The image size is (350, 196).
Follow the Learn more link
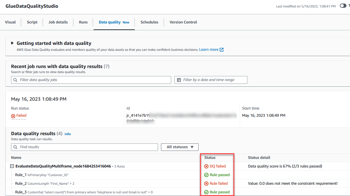(x=209, y=50)
